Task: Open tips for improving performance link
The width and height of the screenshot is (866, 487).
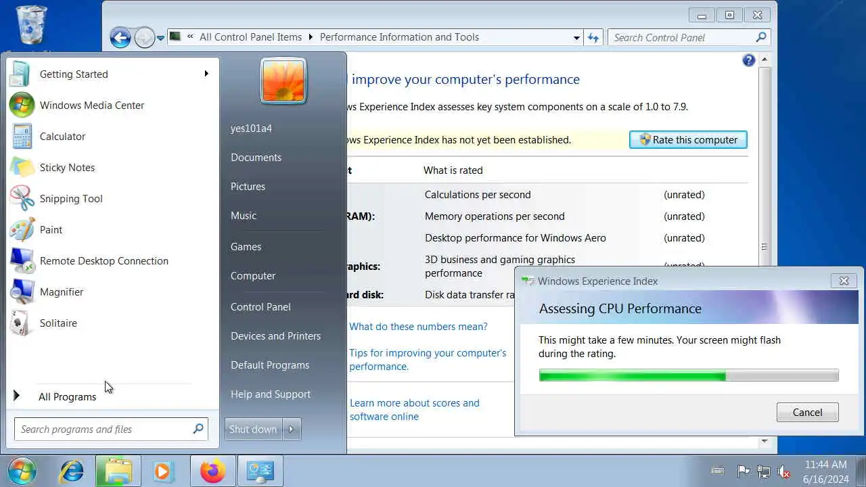Action: (428, 359)
